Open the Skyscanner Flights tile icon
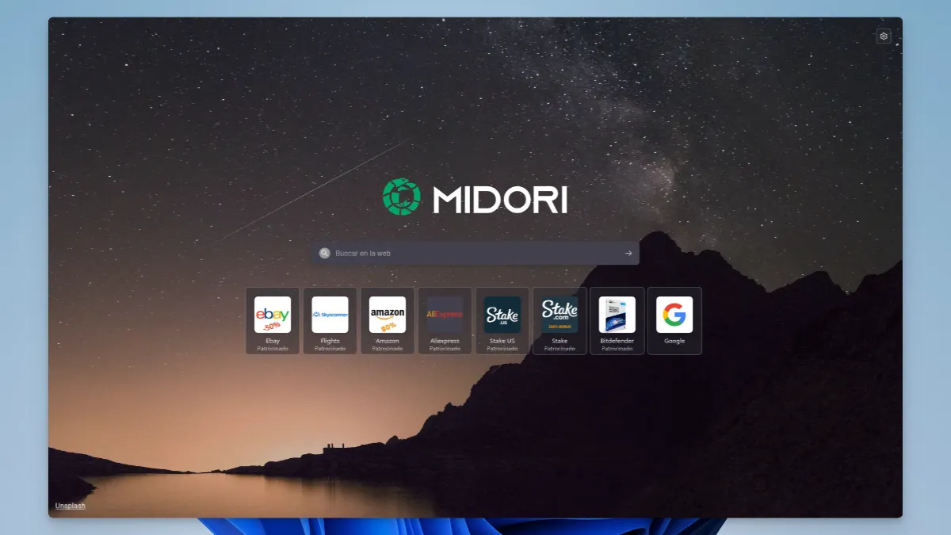The image size is (951, 535). [x=330, y=315]
